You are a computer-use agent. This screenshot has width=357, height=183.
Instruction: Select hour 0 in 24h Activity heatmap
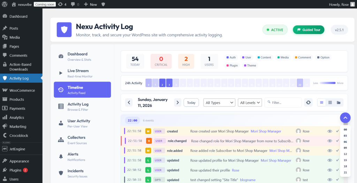coord(149,83)
